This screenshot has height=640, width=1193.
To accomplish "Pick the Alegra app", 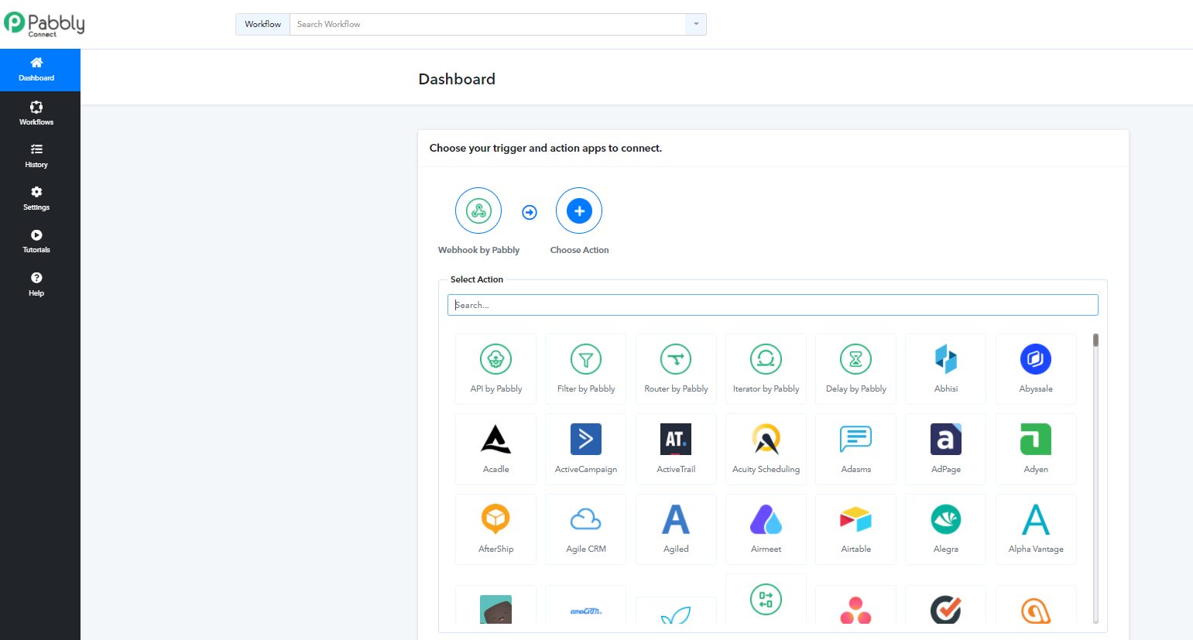I will coord(946,529).
